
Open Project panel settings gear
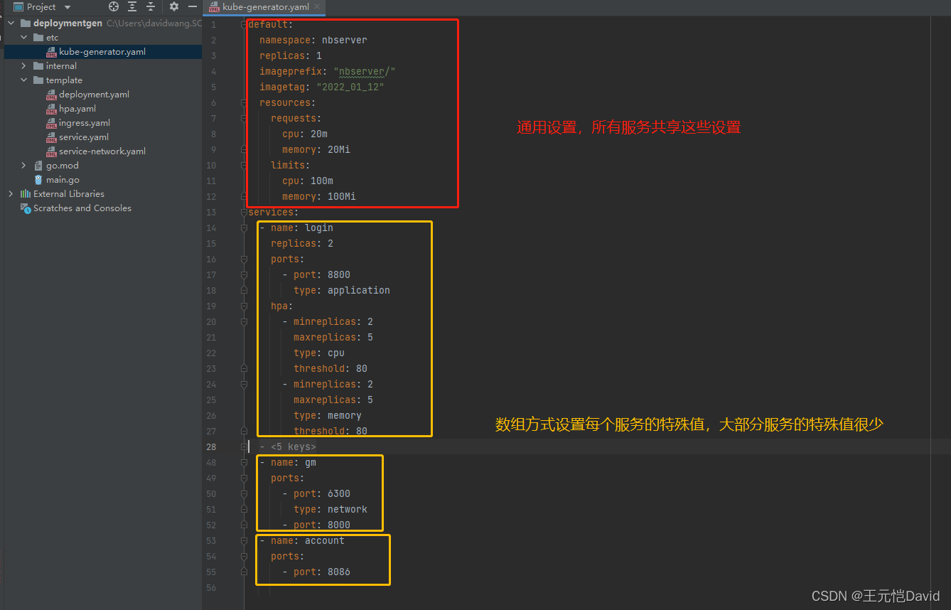click(x=174, y=6)
